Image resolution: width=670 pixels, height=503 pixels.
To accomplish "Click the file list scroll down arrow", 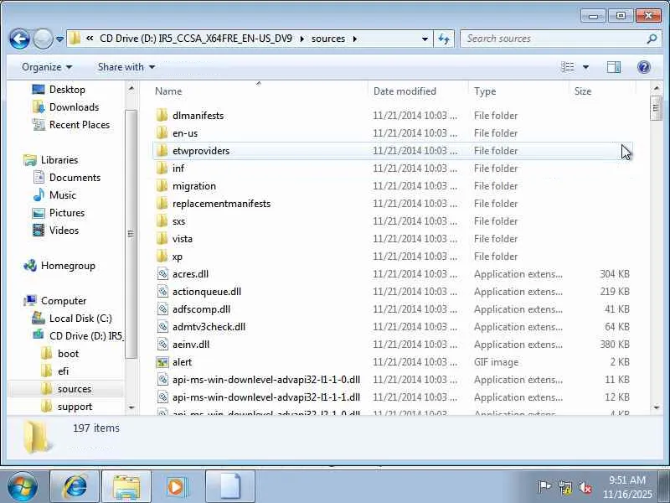I will pos(657,407).
